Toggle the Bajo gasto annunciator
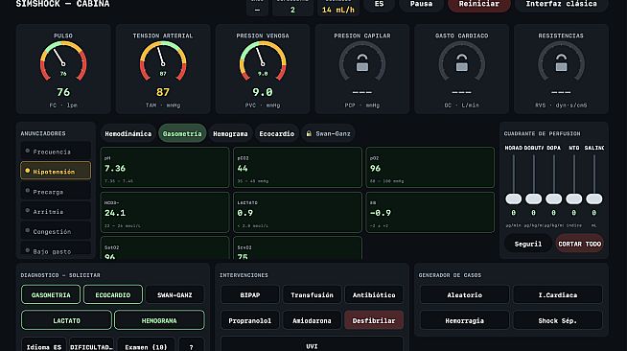Screen dimensions: 627x351 56,248
